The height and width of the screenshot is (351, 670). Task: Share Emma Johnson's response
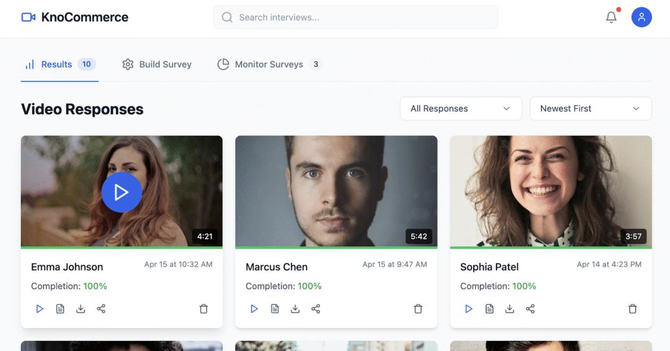tap(101, 309)
